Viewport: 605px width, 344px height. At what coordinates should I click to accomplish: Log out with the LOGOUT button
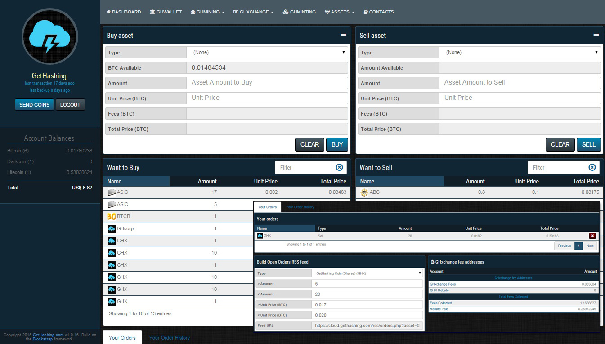(x=70, y=105)
